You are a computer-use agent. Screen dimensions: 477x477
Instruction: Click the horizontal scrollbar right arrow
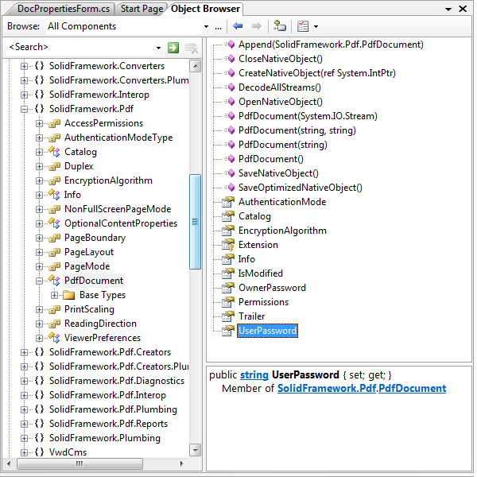coord(181,464)
